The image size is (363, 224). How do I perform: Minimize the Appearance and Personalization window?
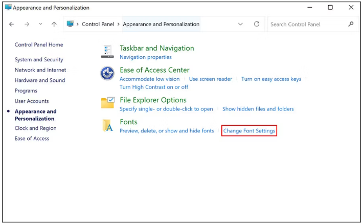click(x=309, y=7)
